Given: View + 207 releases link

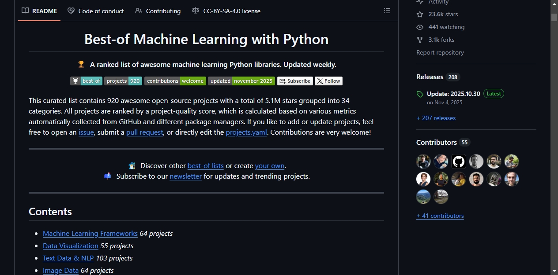Looking at the screenshot, I should click(x=436, y=118).
